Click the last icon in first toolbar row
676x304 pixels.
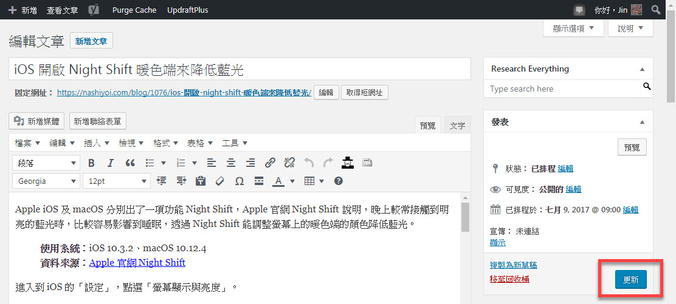point(367,163)
